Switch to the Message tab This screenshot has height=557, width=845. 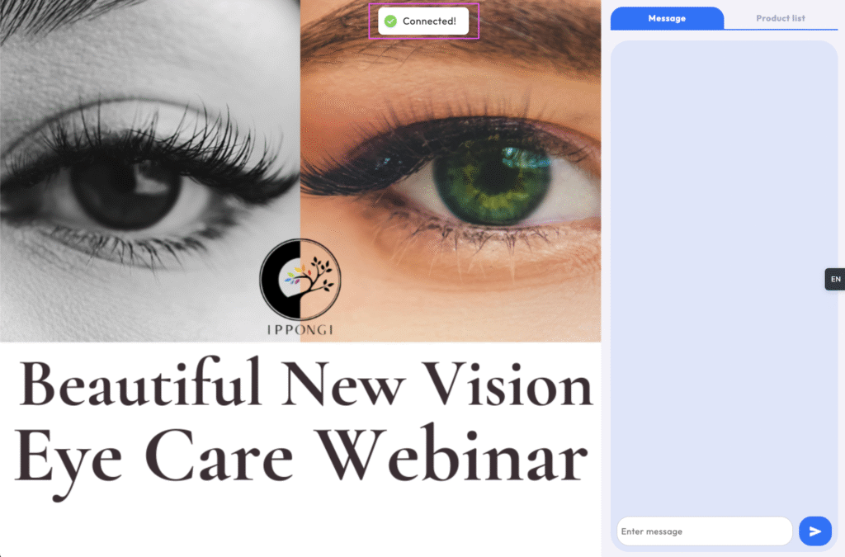click(x=667, y=18)
